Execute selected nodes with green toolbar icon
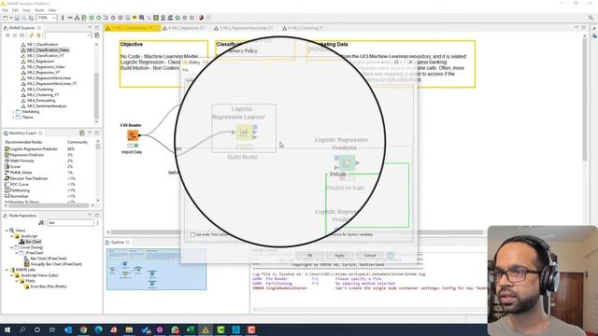The image size is (598, 336). [92, 18]
